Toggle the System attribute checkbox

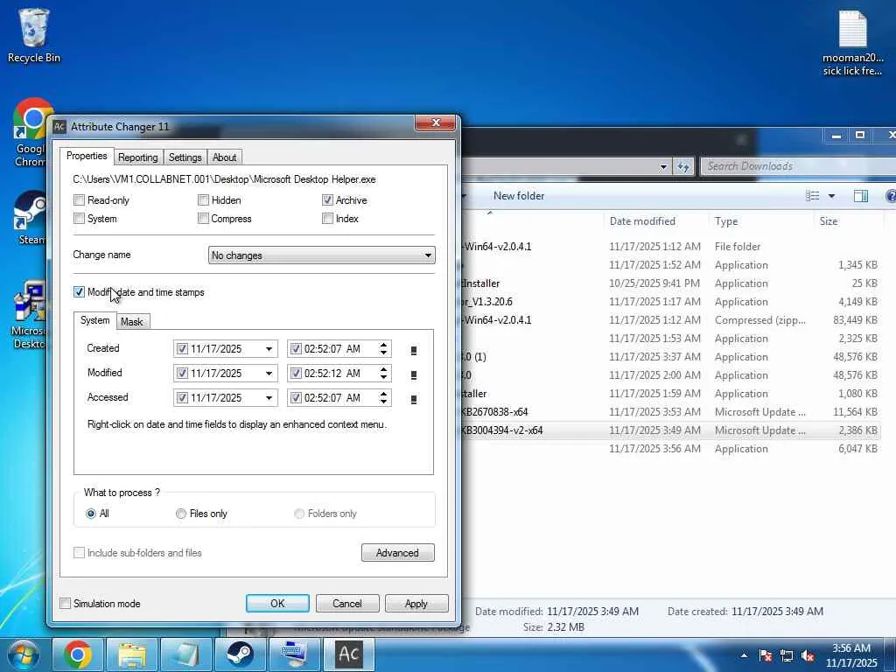coord(80,218)
